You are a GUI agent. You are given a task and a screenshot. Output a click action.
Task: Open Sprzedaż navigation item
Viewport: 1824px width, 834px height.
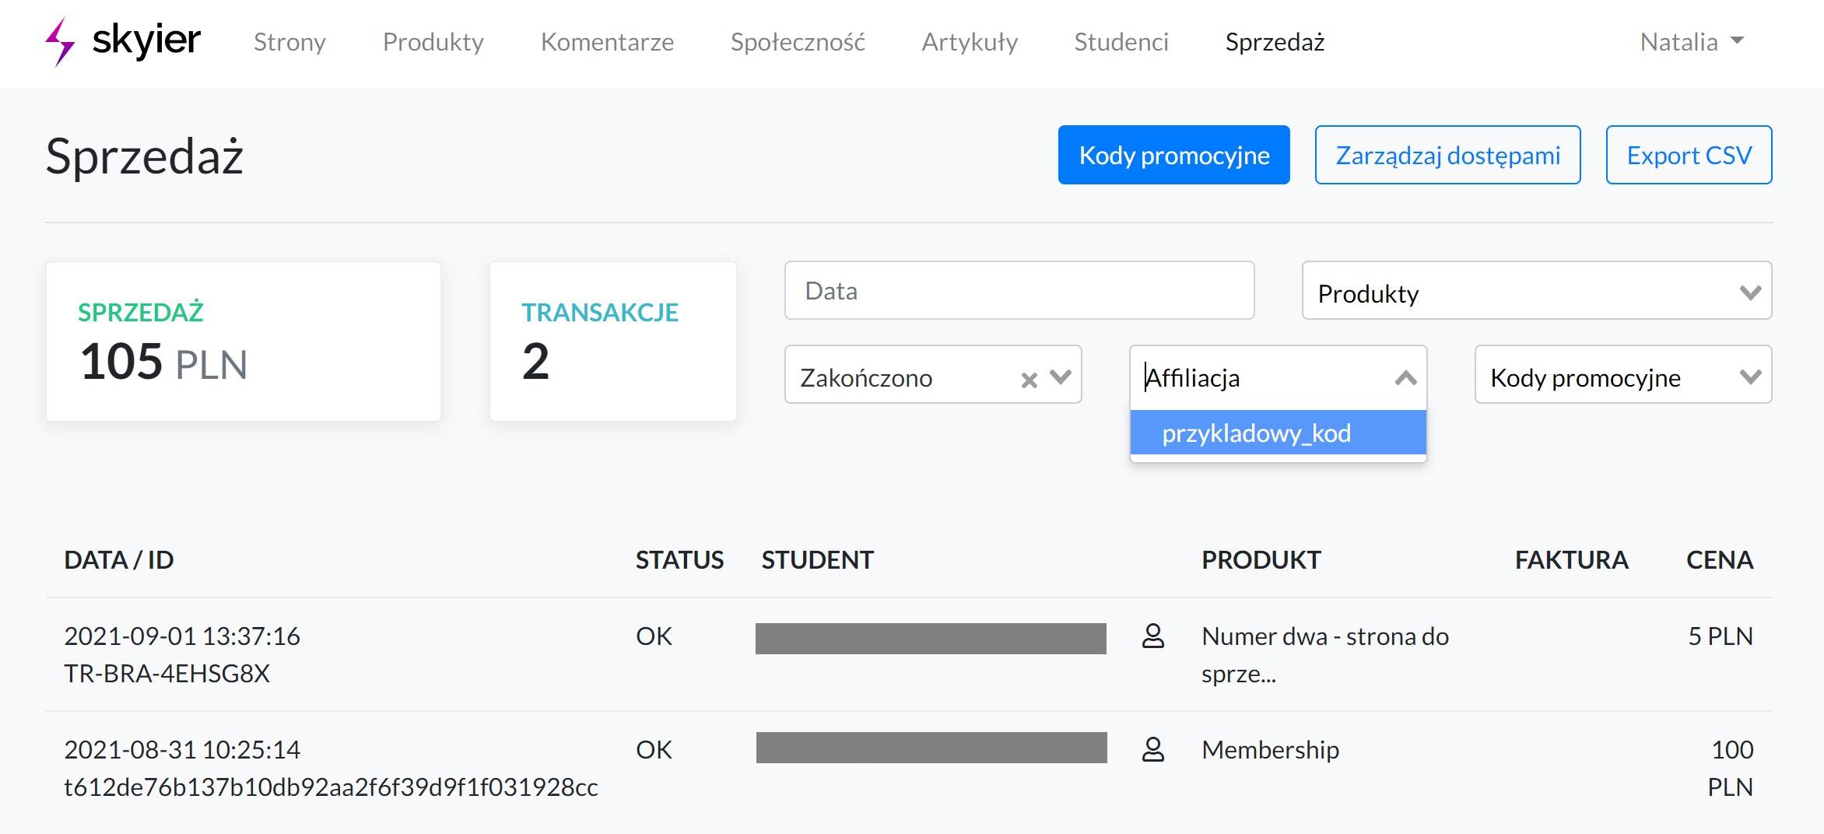pos(1275,41)
